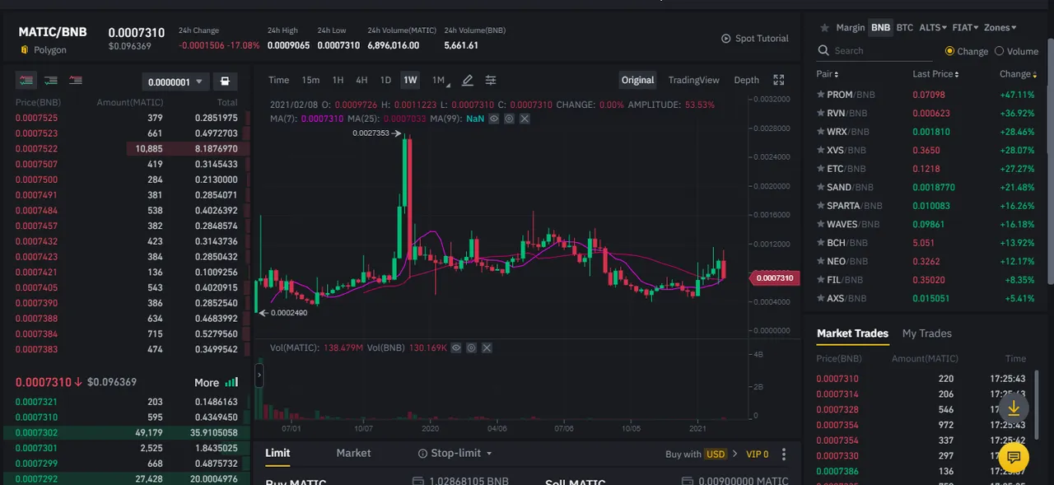The width and height of the screenshot is (1054, 485).
Task: Set chart interval to 4H
Action: [x=361, y=80]
